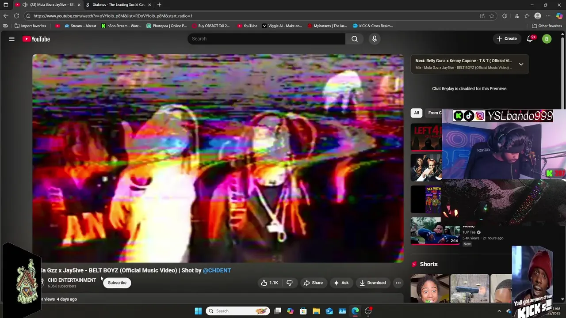
Task: Open the Edge profile icon in toolbar
Action: point(538,16)
